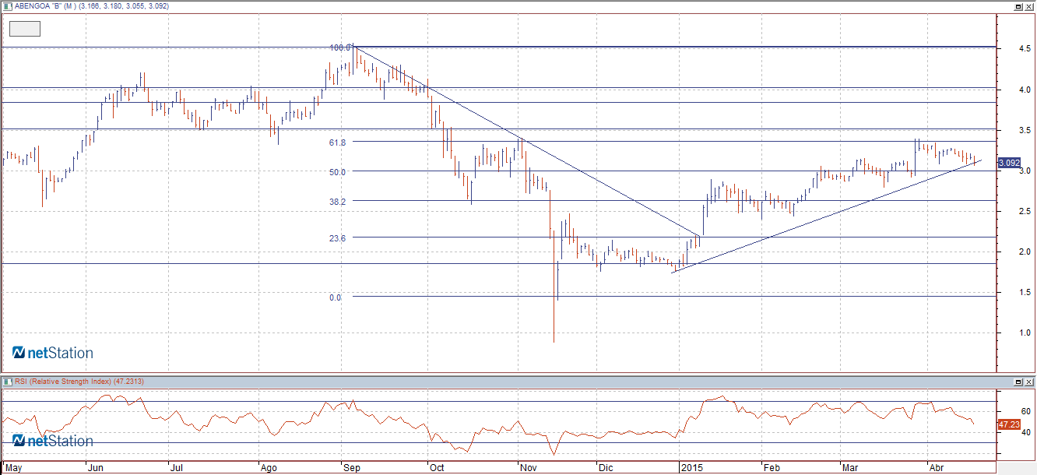Click the 40 level on RSI axis
The image size is (1037, 475).
[1025, 432]
